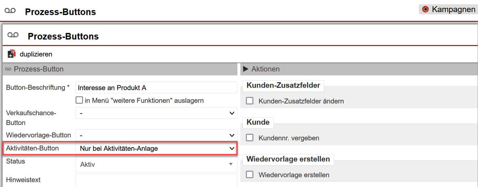Screen dimensions: 478x187
Task: Open the Status dropdown showing Aktiv
Action: pos(156,164)
